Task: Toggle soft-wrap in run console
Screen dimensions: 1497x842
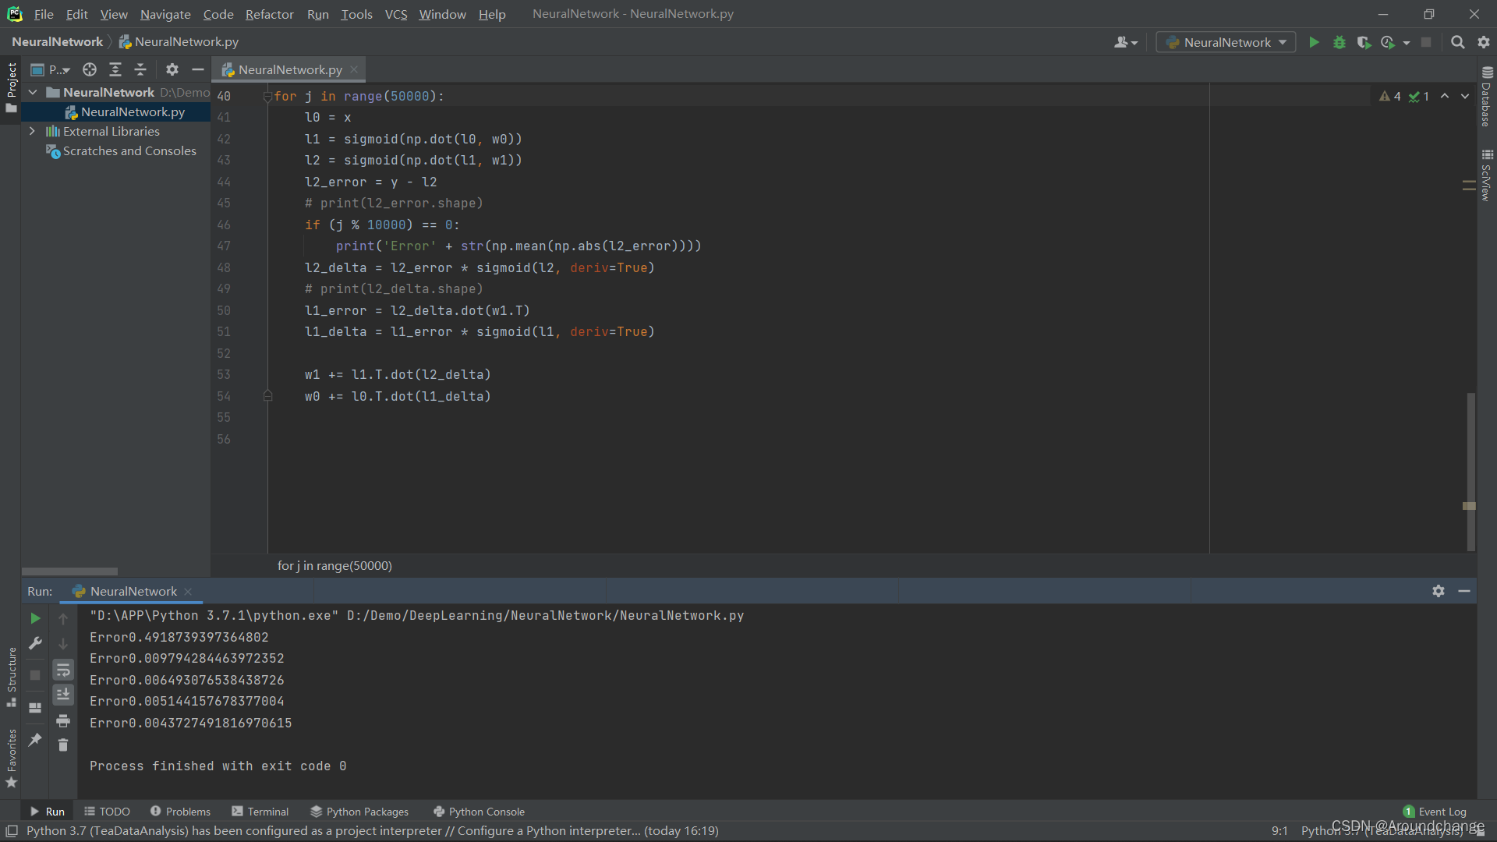Action: 63,670
